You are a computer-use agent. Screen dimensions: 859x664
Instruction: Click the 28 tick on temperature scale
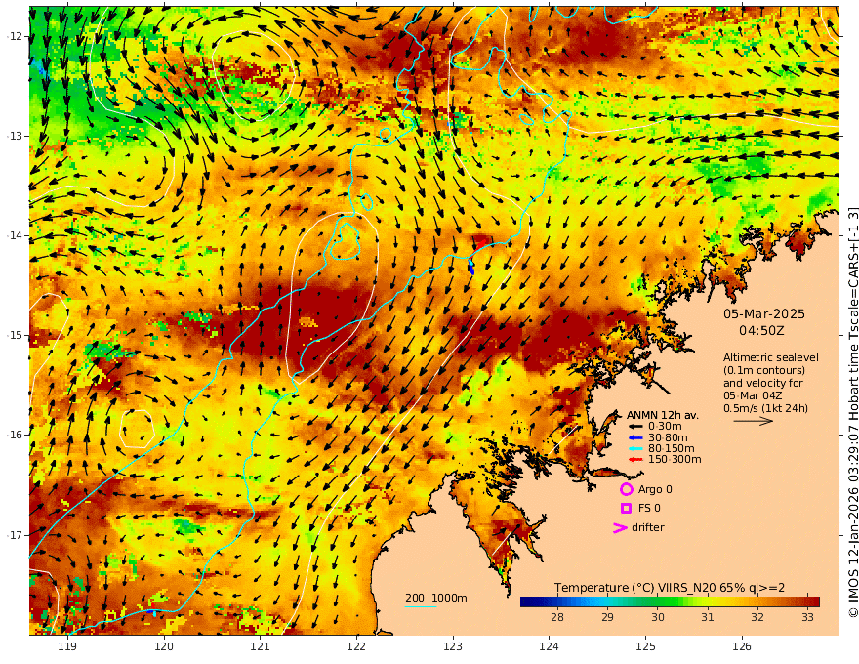pyautogui.click(x=557, y=617)
